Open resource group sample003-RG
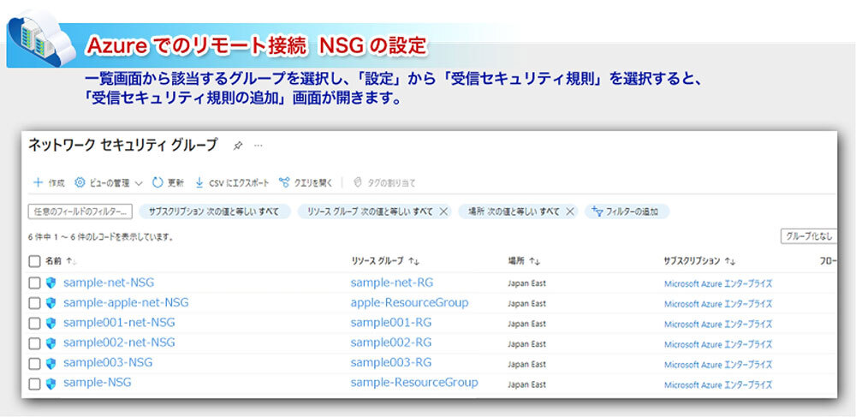Viewport: 856px width, 417px height. (x=391, y=362)
